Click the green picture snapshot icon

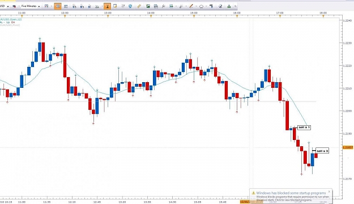(148, 6)
